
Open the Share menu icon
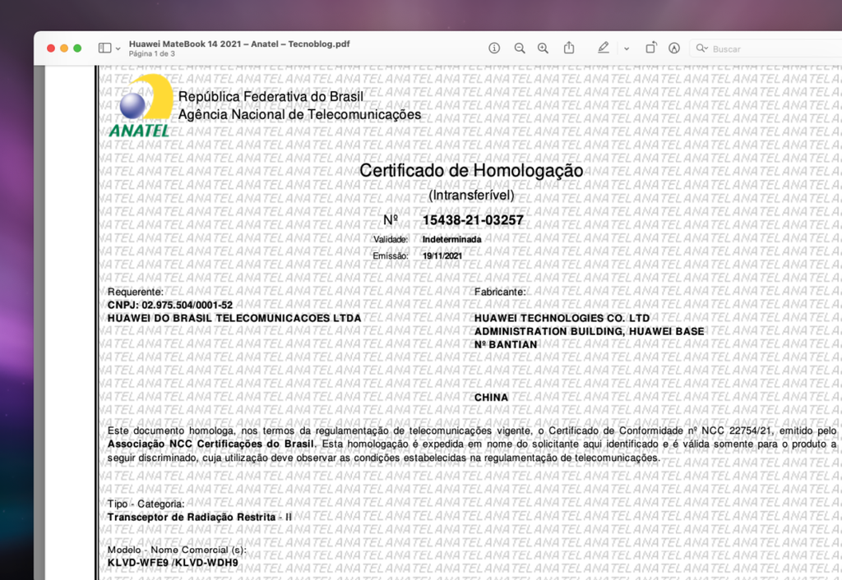click(569, 48)
